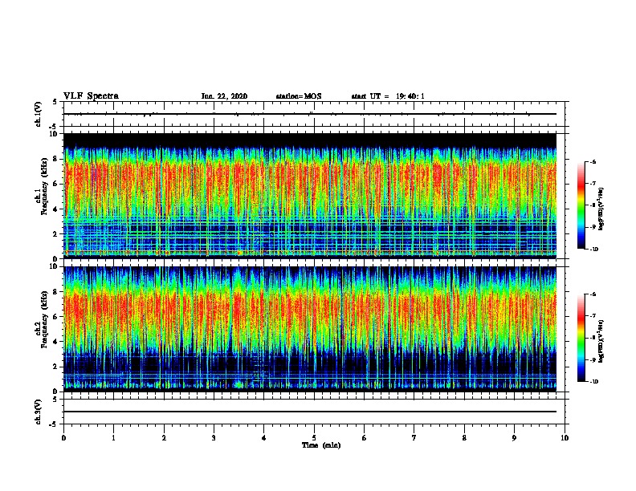The width and height of the screenshot is (636, 491).
Task: Click the ch.2 frequency axis "8" tick label
Action: pyautogui.click(x=57, y=292)
